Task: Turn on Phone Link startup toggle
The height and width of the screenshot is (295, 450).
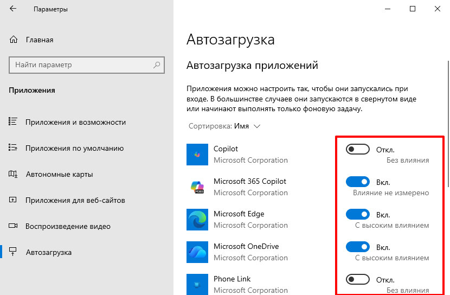Action: [x=358, y=279]
